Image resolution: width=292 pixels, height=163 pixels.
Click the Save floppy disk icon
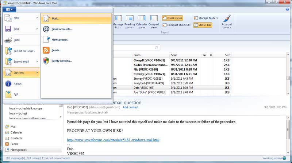point(8,29)
